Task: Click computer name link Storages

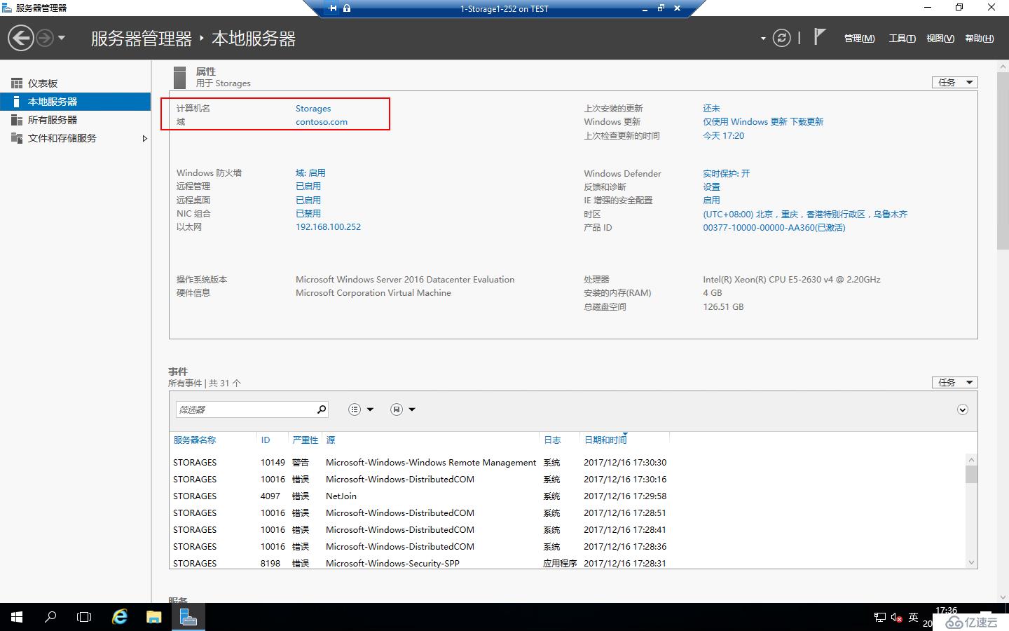Action: click(313, 109)
